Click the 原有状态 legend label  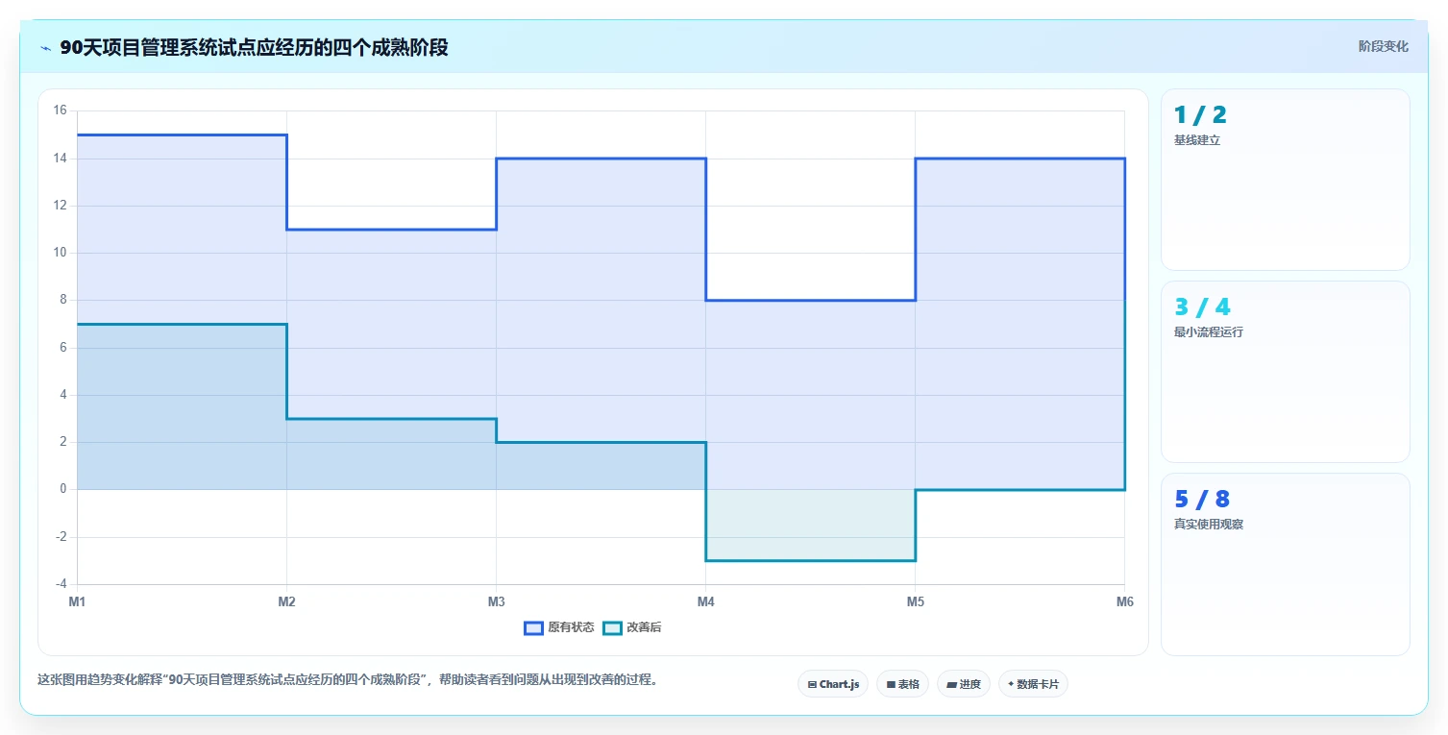[571, 627]
